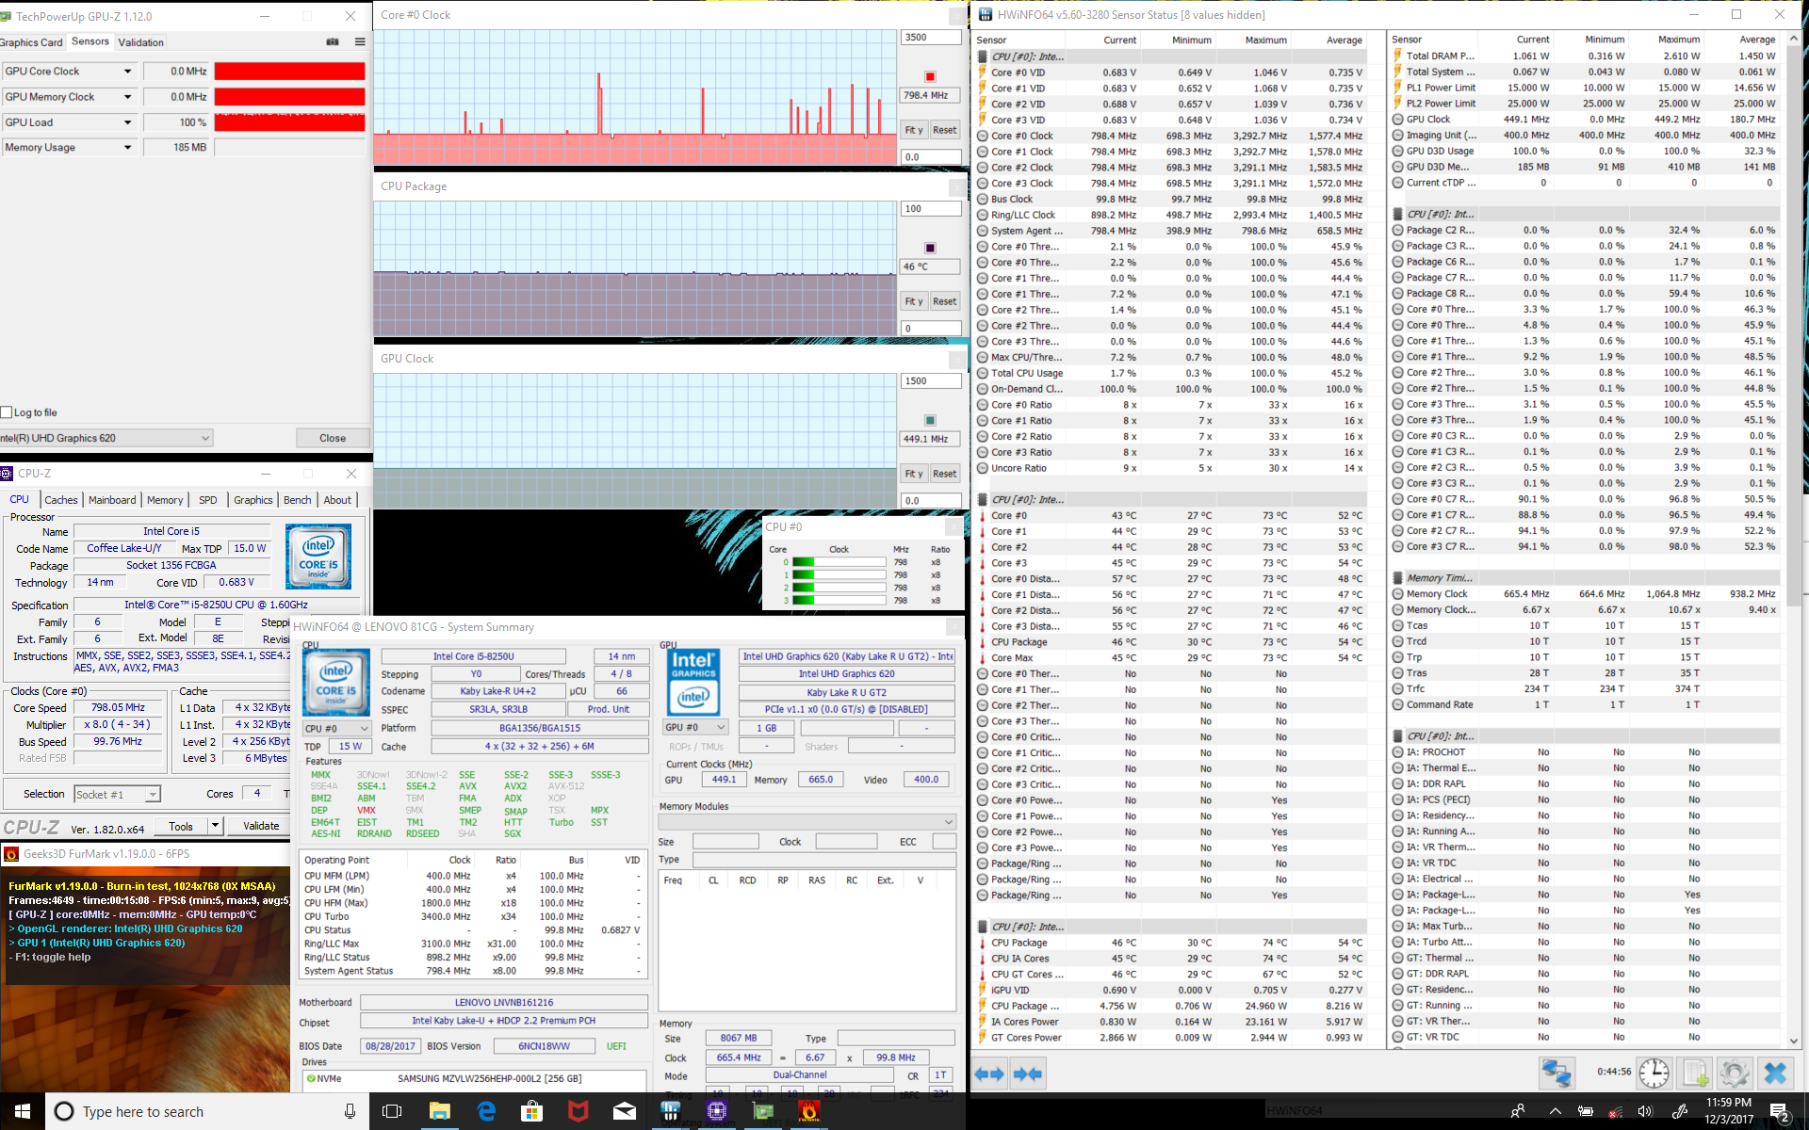
Task: Open Microsoft Edge from the taskbar
Action: coord(486,1111)
